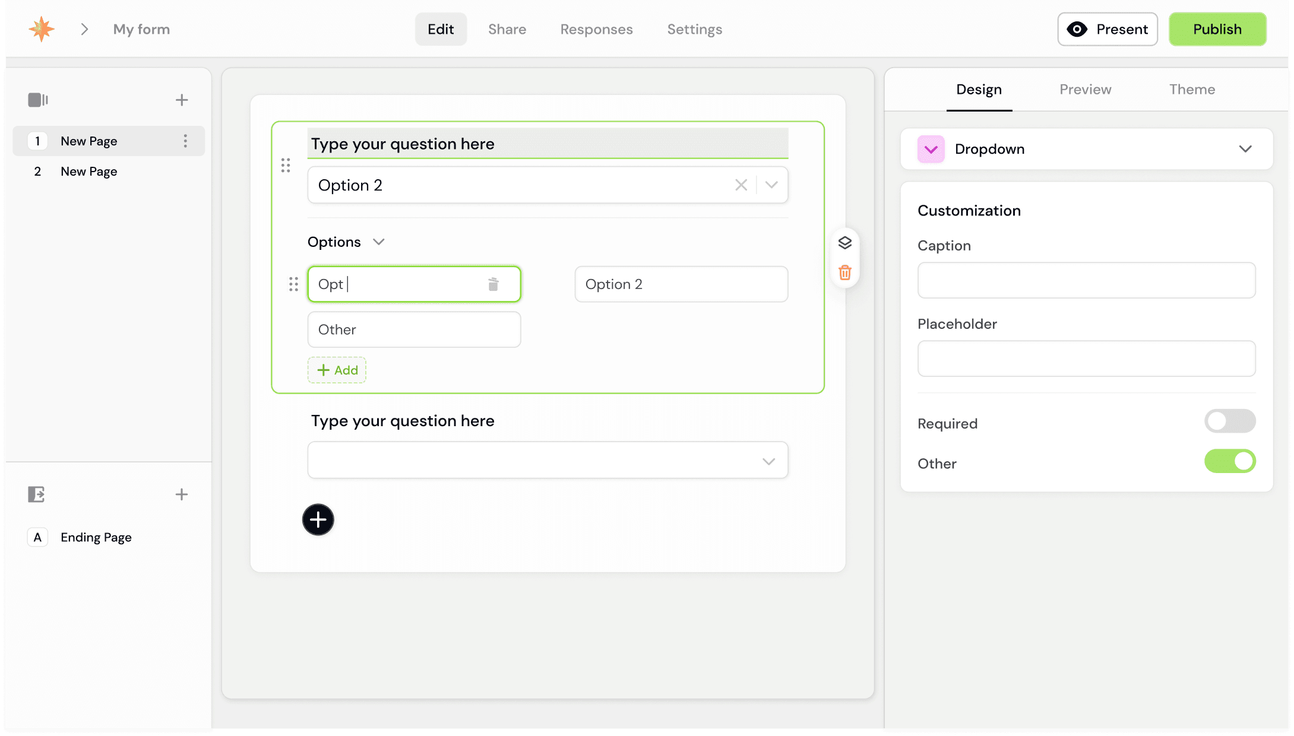Add a new page with the plus icon
The image size is (1294, 736).
[182, 99]
